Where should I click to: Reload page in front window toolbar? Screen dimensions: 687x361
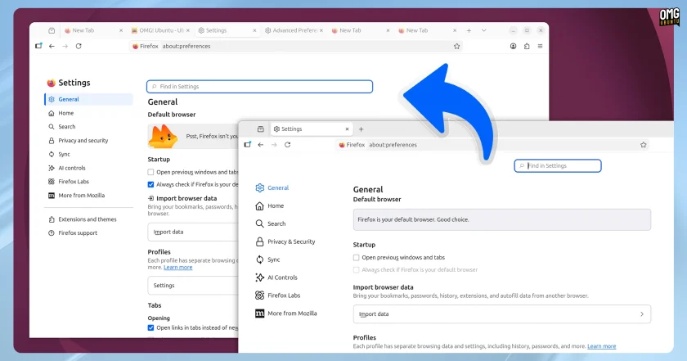(287, 145)
